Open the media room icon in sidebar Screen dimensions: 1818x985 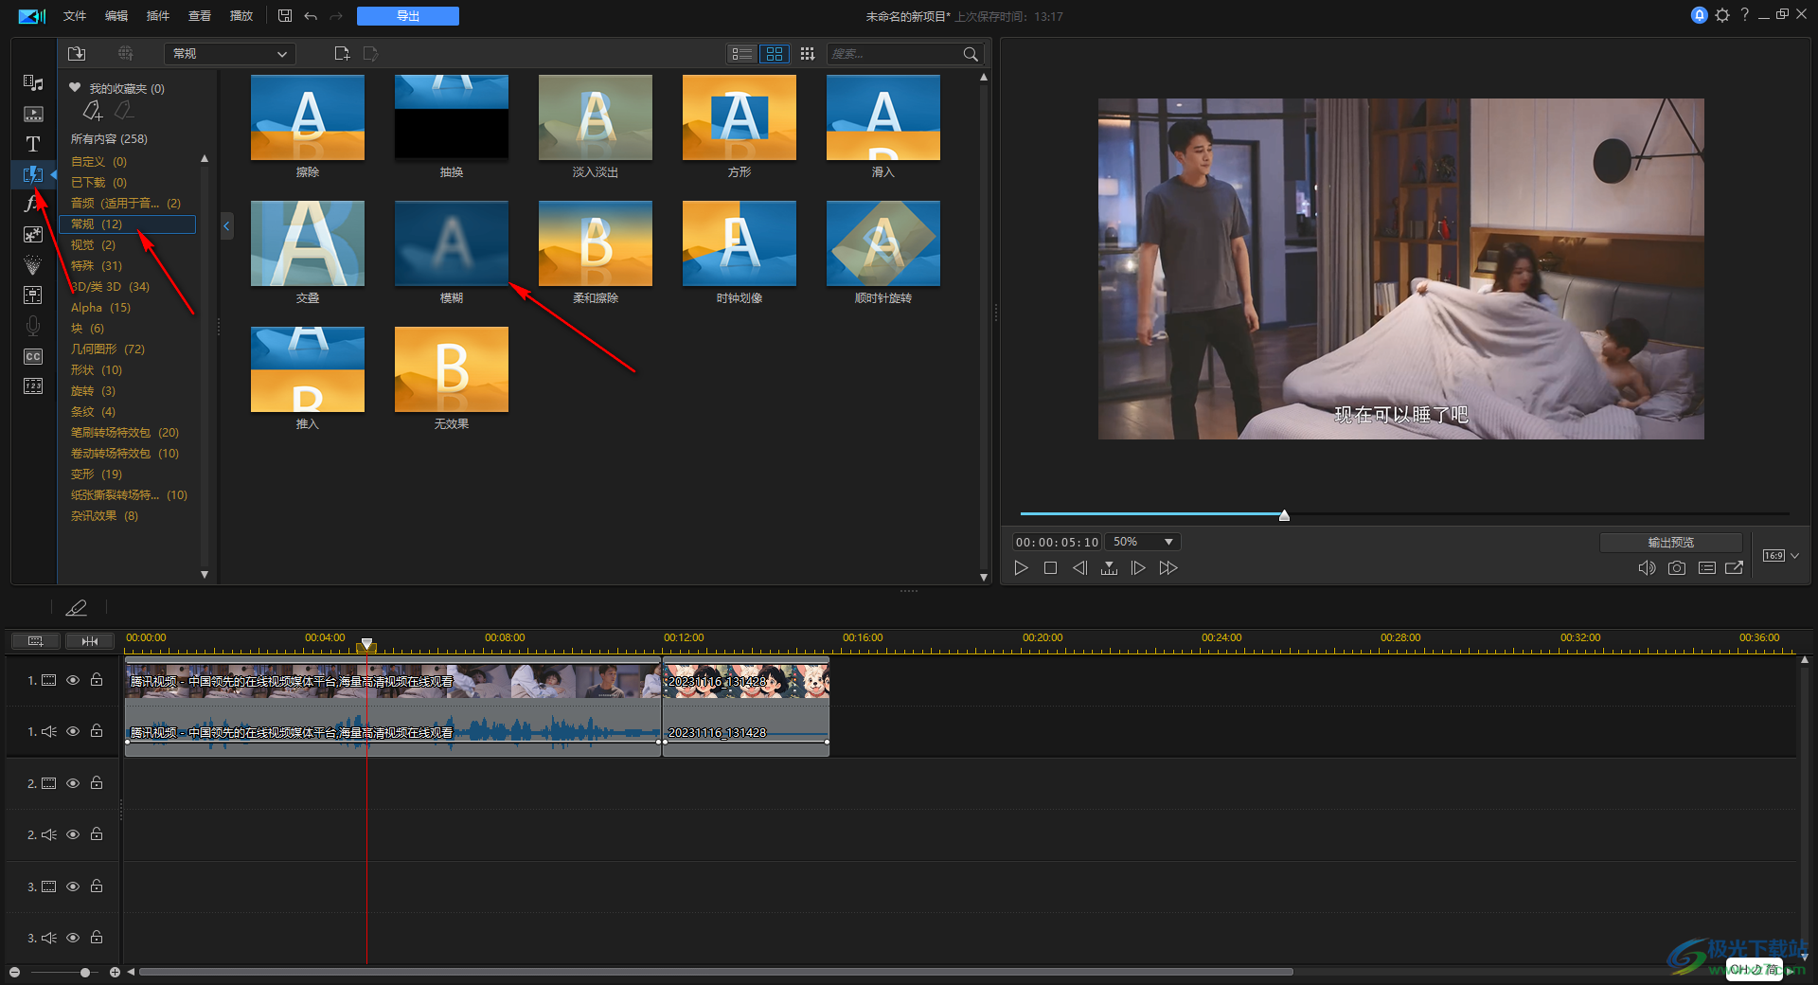tap(33, 83)
